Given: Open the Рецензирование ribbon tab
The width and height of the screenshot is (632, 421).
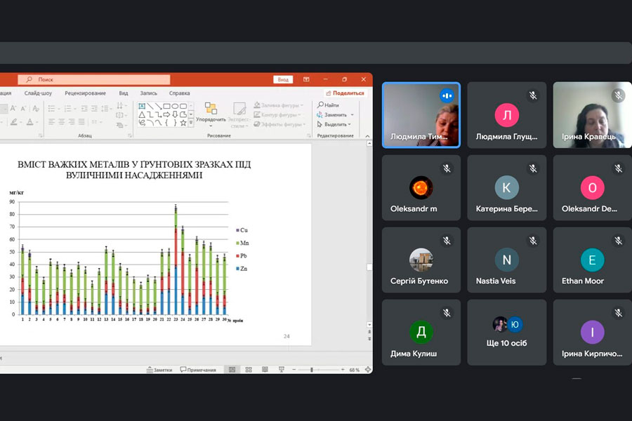Looking at the screenshot, I should [x=86, y=93].
